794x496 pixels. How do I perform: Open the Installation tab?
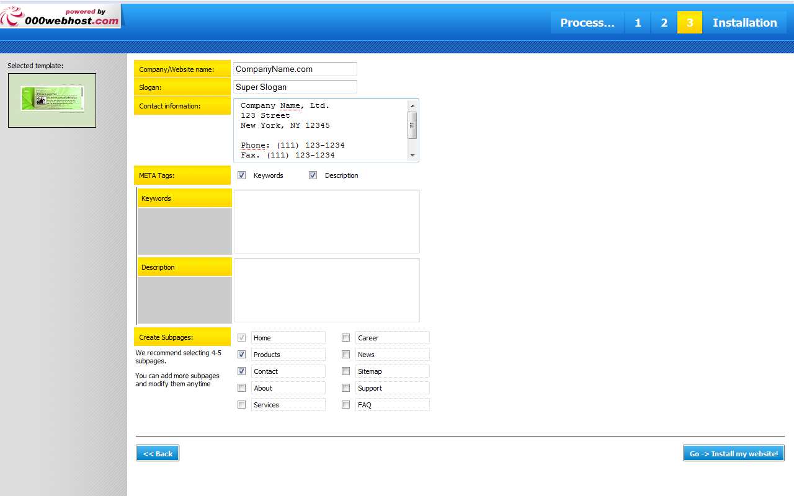(744, 22)
